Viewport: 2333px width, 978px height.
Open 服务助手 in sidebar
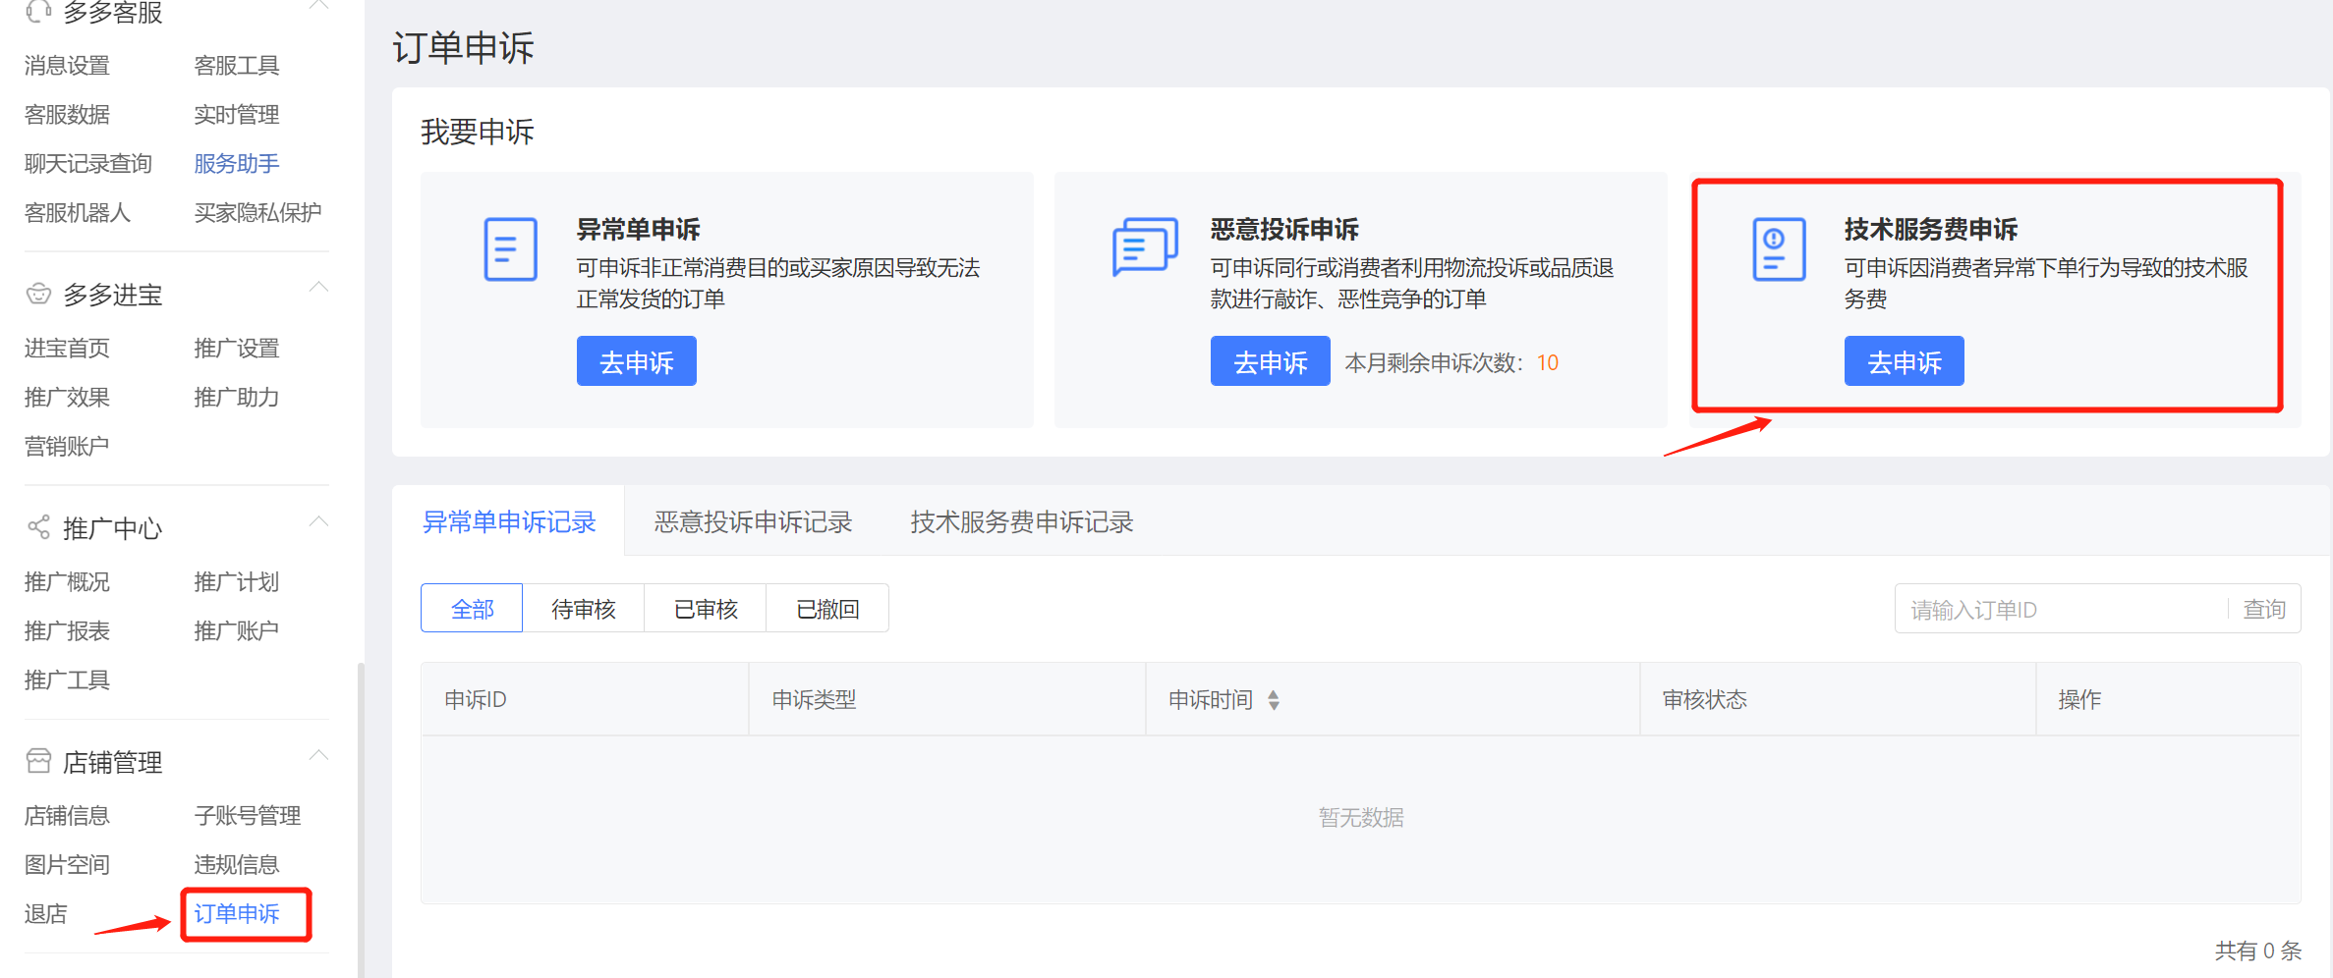(237, 163)
